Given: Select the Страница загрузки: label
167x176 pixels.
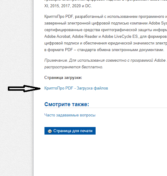Looking at the screenshot, I should click(x=63, y=77).
